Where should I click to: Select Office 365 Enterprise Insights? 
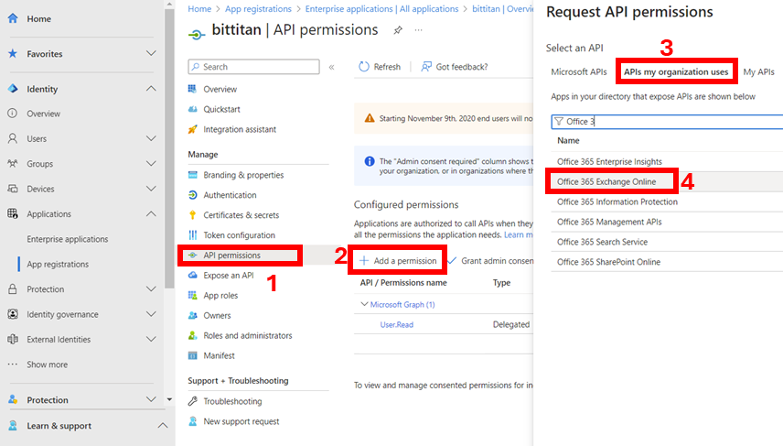[x=609, y=161]
